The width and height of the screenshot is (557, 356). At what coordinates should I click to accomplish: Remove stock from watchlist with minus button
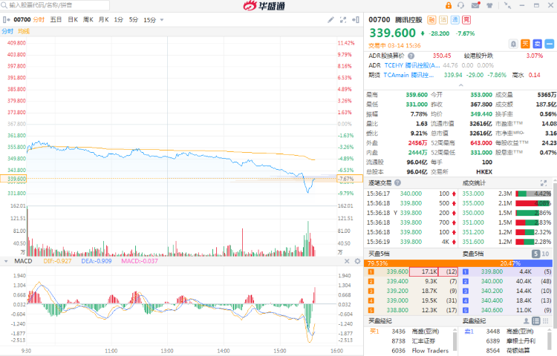click(550, 44)
